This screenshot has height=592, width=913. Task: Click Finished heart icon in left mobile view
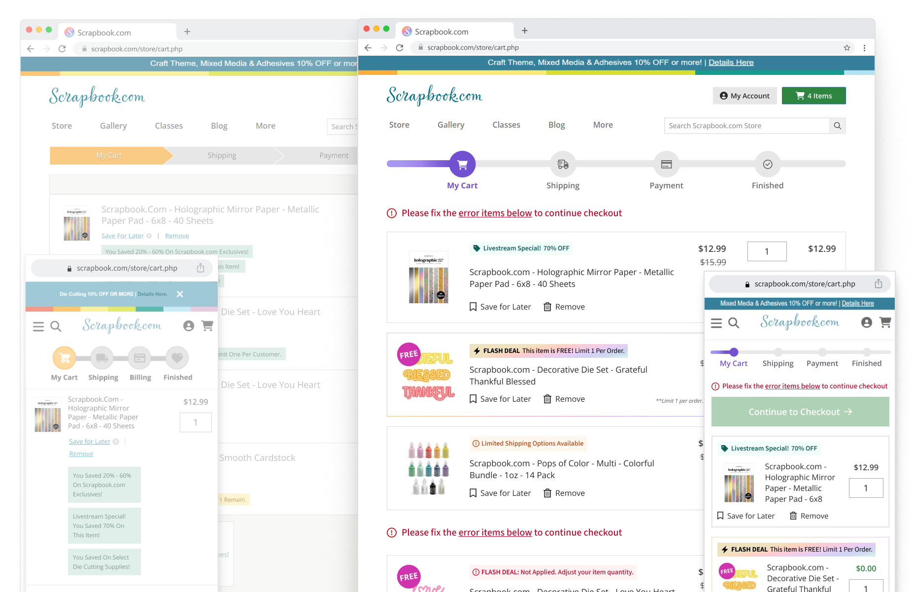[177, 358]
